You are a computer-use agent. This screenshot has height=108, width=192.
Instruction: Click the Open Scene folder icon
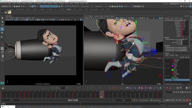17,6
